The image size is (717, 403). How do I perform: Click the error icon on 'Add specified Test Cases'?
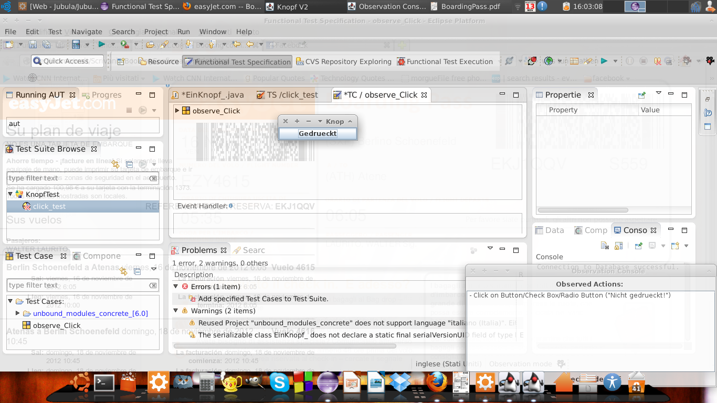click(193, 299)
